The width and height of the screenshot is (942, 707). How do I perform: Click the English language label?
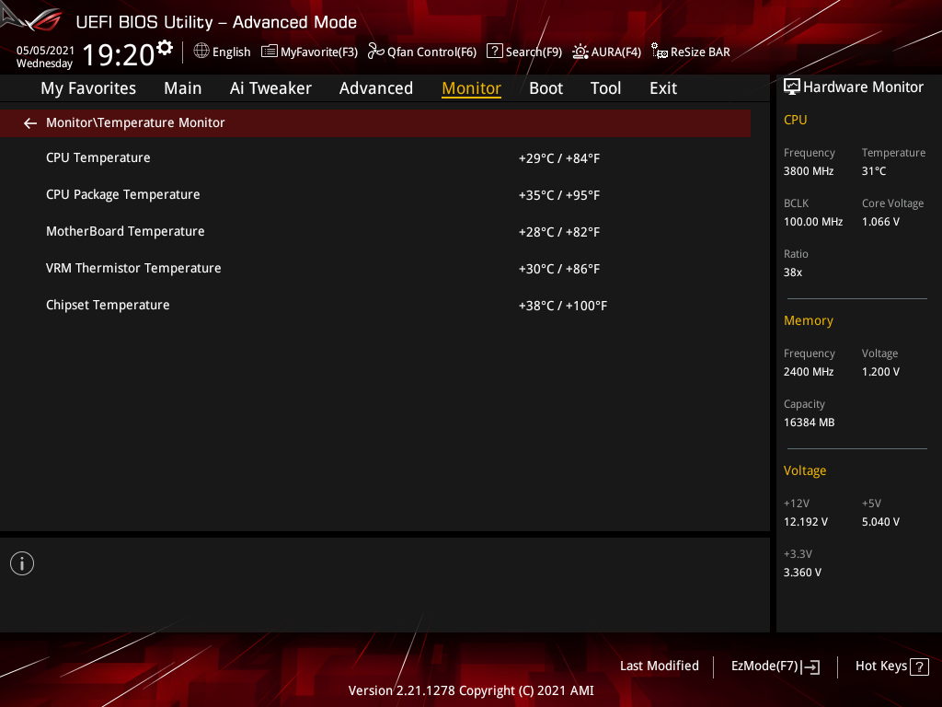(231, 52)
